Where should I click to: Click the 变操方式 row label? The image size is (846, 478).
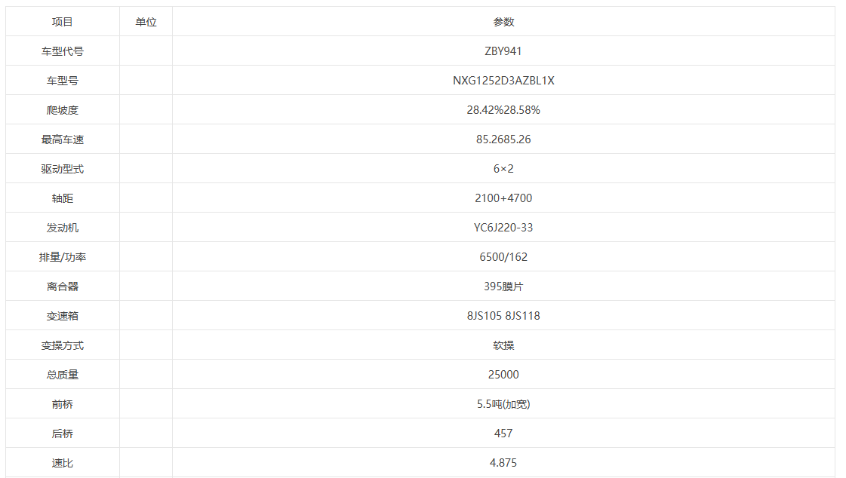(x=63, y=345)
